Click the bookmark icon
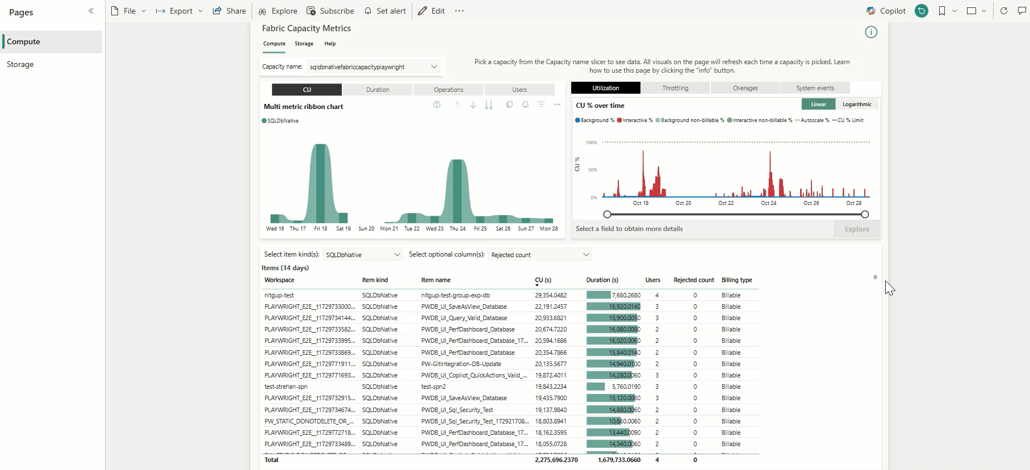This screenshot has width=1030, height=470. tap(942, 11)
